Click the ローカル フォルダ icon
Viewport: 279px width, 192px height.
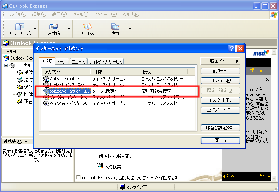tap(13, 66)
